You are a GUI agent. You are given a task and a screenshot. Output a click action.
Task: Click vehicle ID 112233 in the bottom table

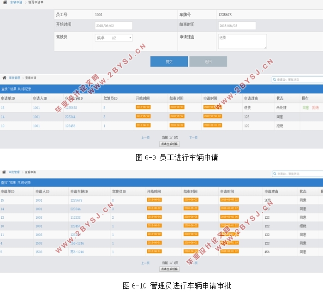pos(75,218)
